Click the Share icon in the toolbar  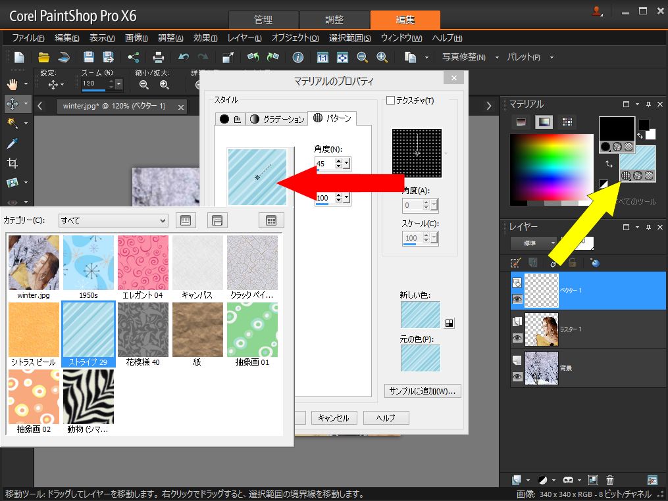click(x=134, y=57)
